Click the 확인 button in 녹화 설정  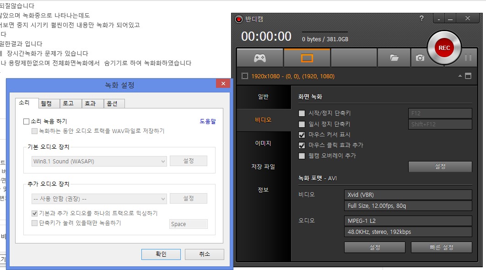click(x=161, y=254)
